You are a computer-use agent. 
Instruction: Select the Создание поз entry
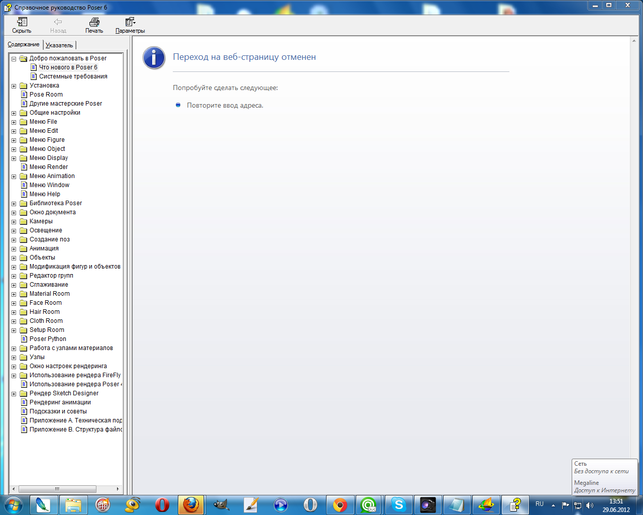tap(50, 239)
